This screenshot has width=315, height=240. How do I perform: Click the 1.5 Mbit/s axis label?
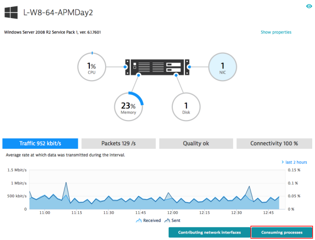click(x=17, y=170)
